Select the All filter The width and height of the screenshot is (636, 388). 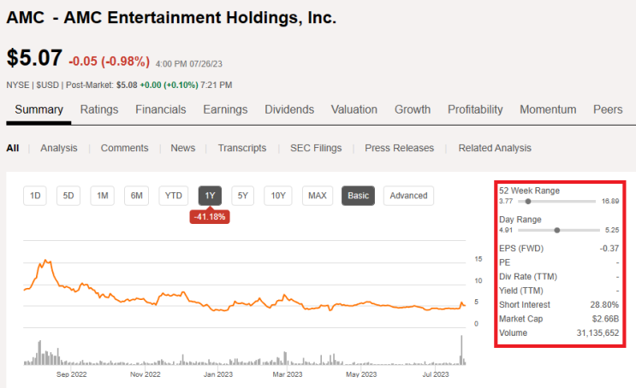pos(13,148)
